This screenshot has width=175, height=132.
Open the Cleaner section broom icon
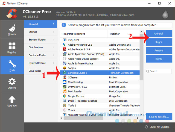[x=12, y=28]
